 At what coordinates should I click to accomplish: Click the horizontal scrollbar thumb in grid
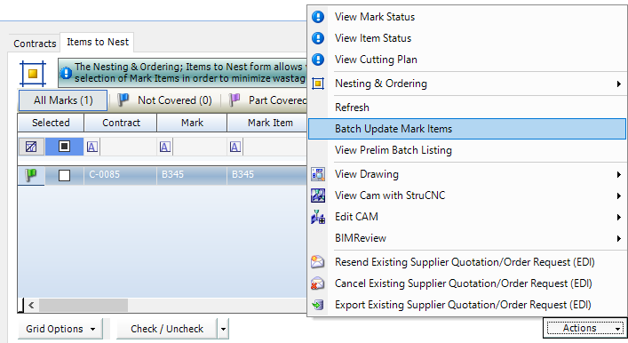coord(83,306)
